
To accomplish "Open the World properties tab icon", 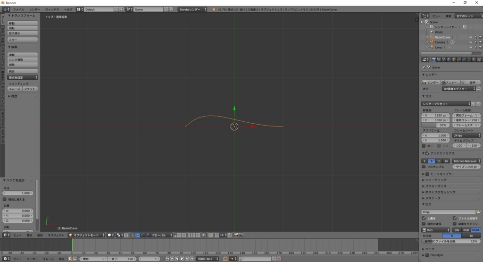I will [x=449, y=59].
